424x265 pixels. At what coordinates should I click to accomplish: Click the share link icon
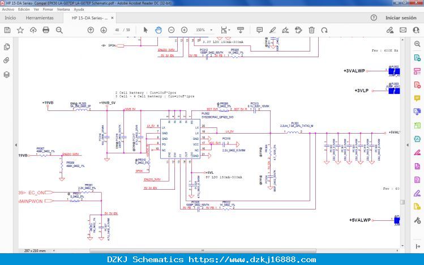tap(389, 30)
